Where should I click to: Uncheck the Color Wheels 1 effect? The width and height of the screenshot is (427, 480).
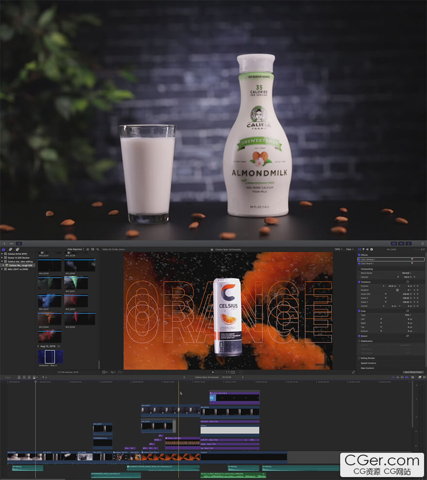coord(359,259)
